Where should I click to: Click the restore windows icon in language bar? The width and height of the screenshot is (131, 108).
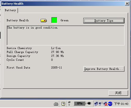69,102
